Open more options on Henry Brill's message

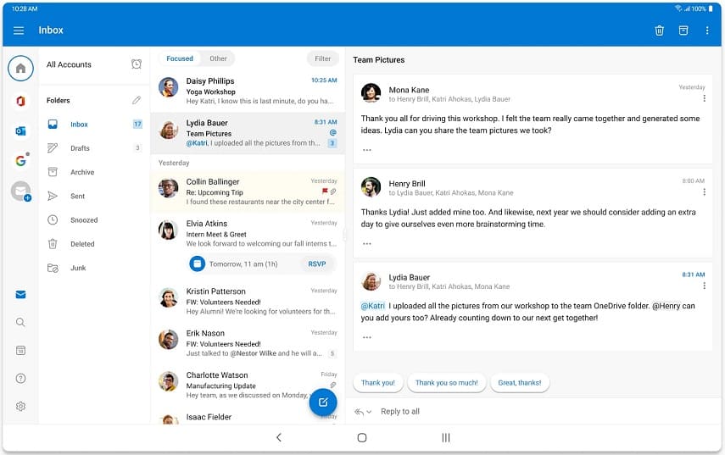[704, 192]
